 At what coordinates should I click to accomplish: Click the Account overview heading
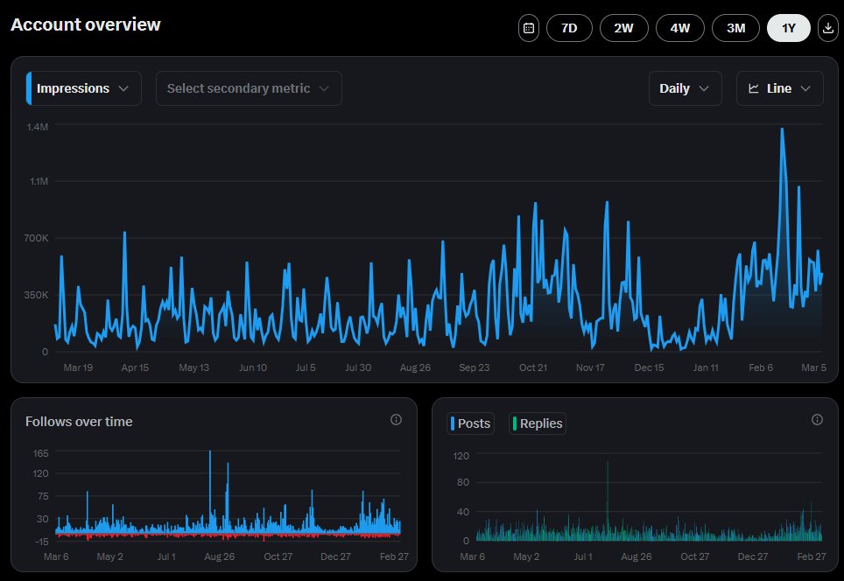(x=86, y=24)
